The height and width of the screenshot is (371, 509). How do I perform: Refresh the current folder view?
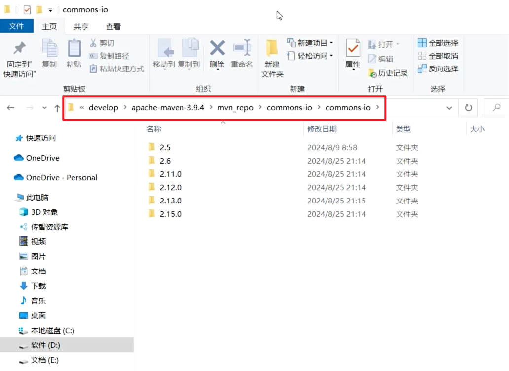coord(468,108)
